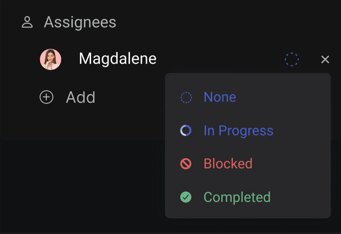
Task: Click the Assignees section heading text
Action: pos(80,22)
